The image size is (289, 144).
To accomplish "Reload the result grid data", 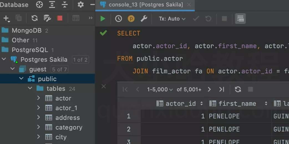I will pyautogui.click(x=238, y=89).
